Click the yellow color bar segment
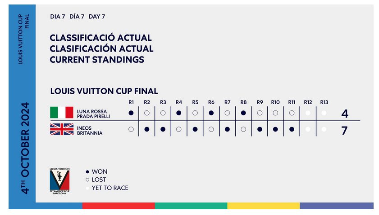 tap(264, 206)
